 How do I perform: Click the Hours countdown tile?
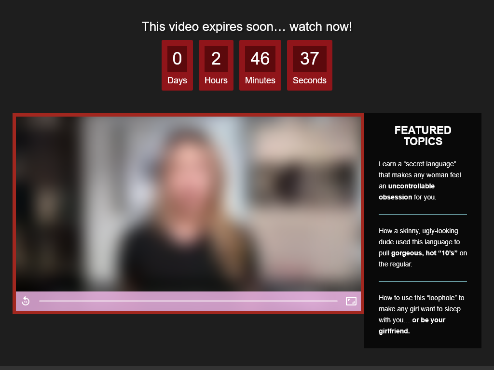click(x=216, y=66)
